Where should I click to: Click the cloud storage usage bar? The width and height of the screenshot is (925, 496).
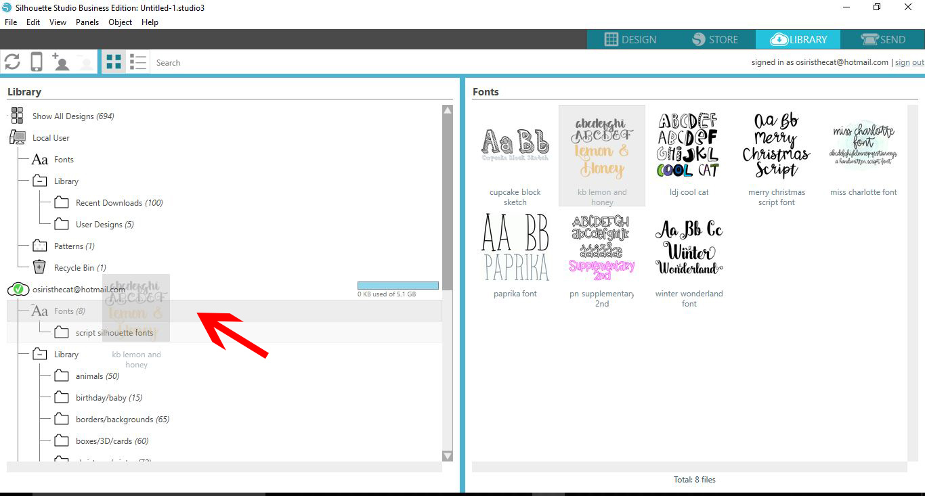[398, 286]
